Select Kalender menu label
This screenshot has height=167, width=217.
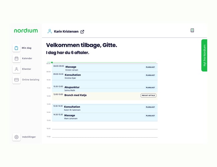point(27,58)
